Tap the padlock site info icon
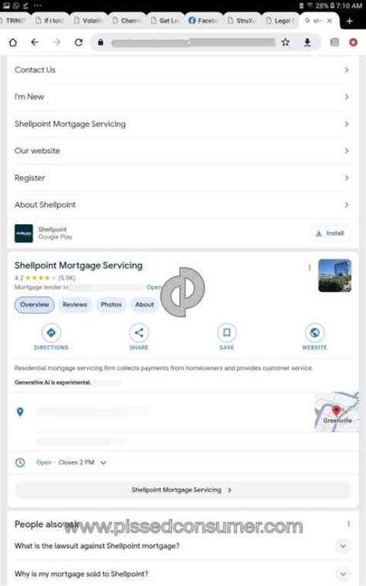The image size is (366, 586). coord(100,42)
